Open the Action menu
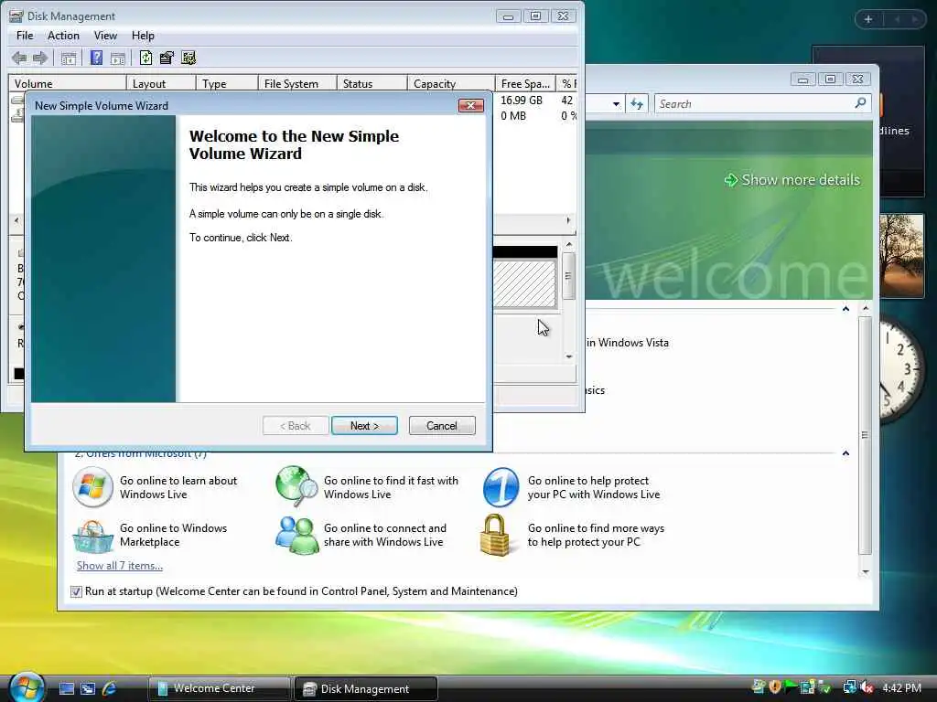 click(63, 36)
